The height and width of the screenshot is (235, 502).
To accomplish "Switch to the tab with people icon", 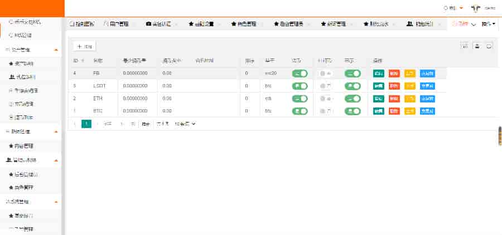I will click(424, 24).
